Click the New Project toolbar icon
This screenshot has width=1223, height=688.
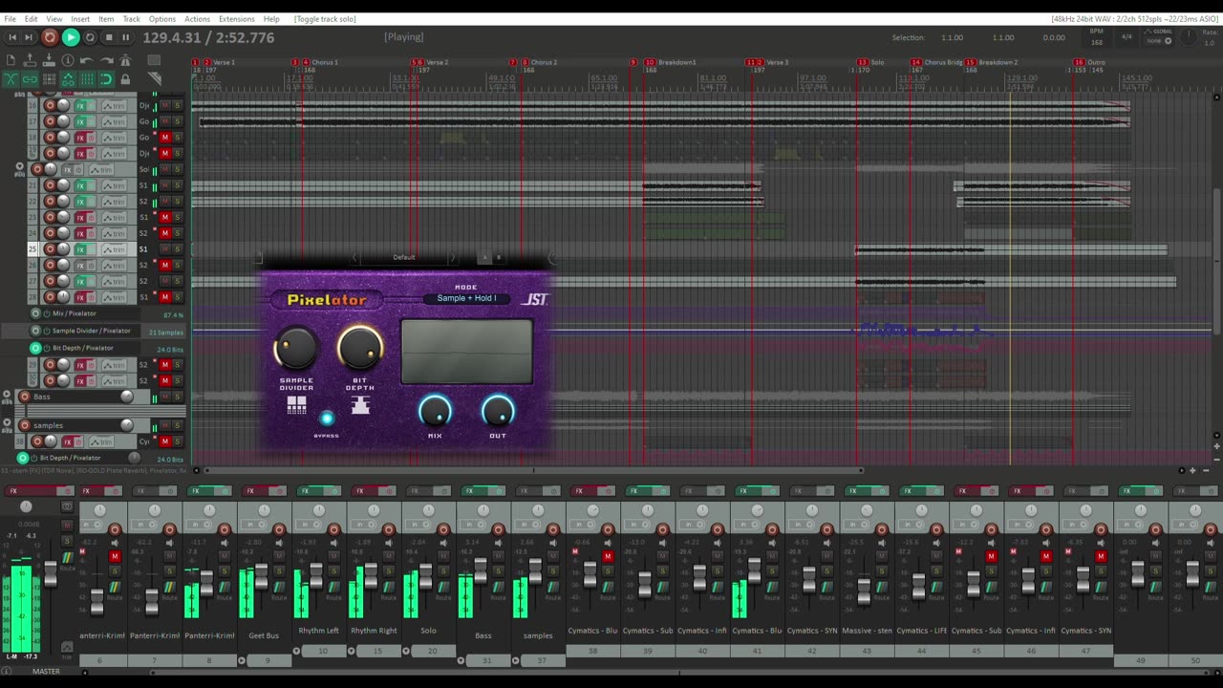(11, 61)
